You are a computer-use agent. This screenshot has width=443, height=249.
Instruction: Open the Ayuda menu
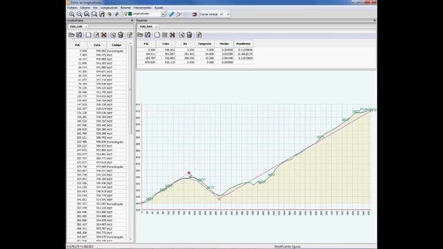(159, 8)
